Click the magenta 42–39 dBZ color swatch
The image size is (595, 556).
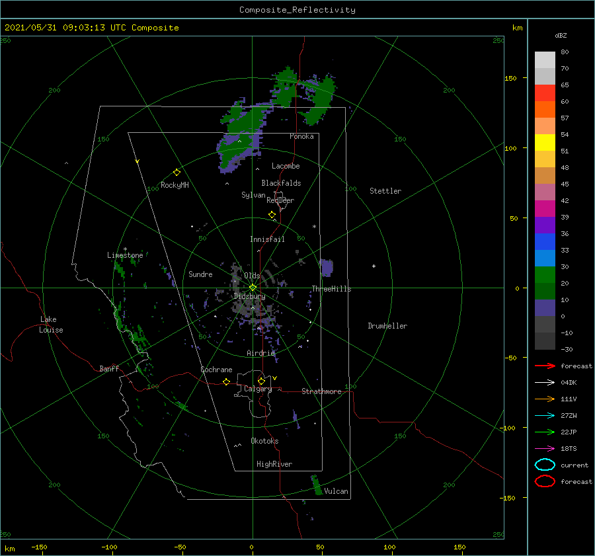pos(545,209)
